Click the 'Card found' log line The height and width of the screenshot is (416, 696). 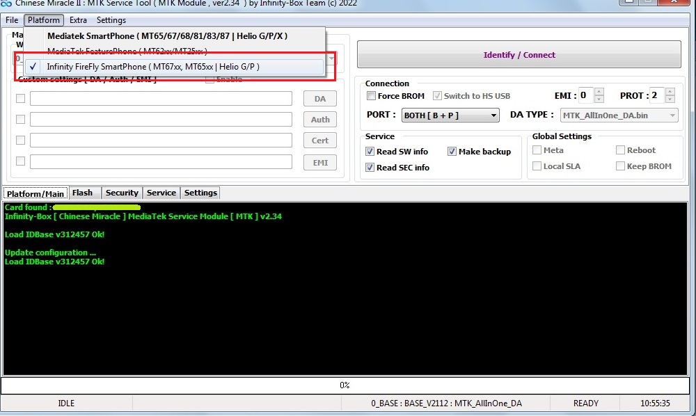tap(72, 207)
